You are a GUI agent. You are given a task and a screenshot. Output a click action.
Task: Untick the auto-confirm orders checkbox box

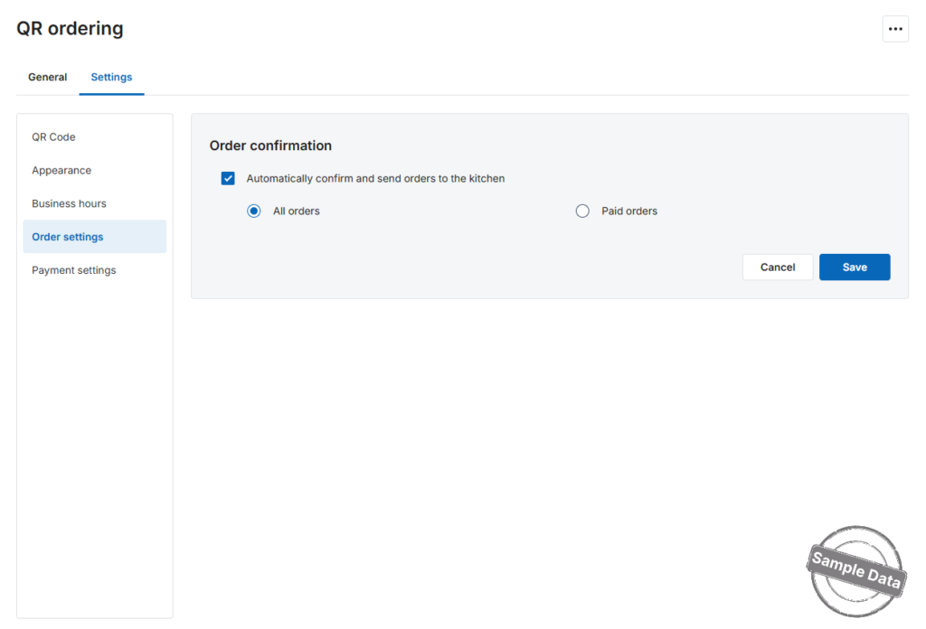[x=228, y=178]
